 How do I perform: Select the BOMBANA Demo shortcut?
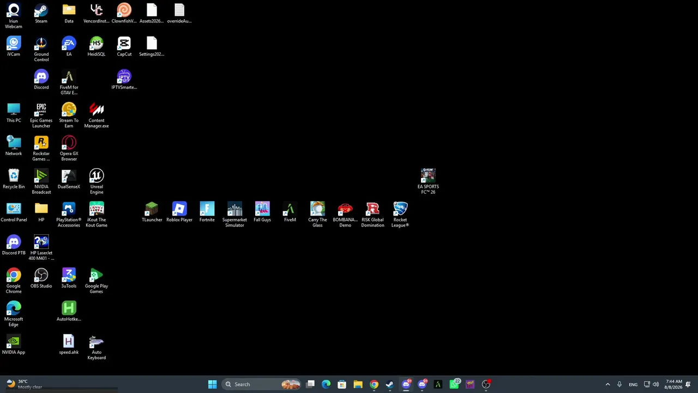(345, 216)
